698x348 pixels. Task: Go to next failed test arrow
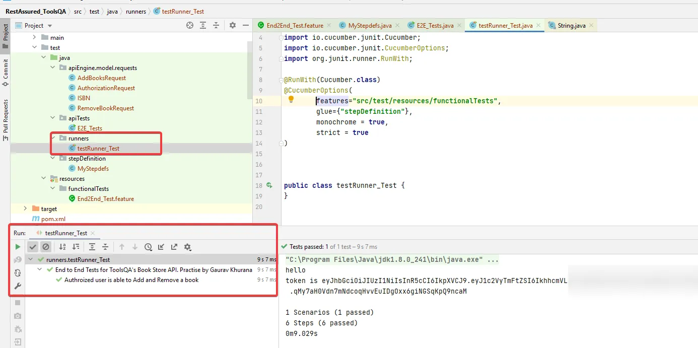135,247
